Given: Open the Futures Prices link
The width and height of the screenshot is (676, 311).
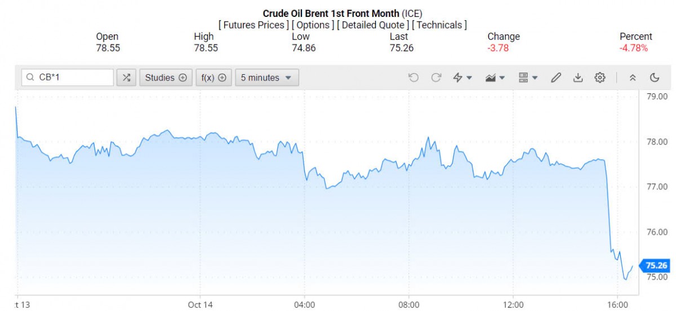Looking at the screenshot, I should tap(253, 25).
